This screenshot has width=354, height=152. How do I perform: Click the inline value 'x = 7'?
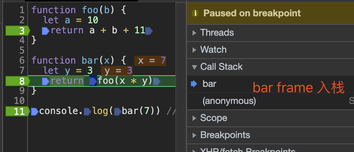[x=150, y=61]
